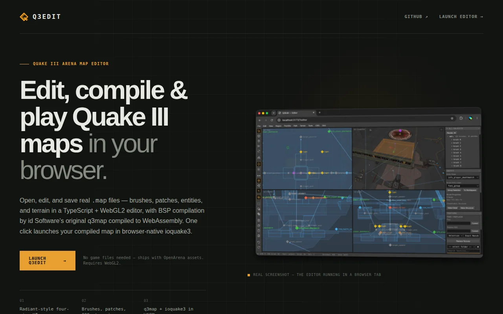Open the editor screenshot preview image

point(369,183)
